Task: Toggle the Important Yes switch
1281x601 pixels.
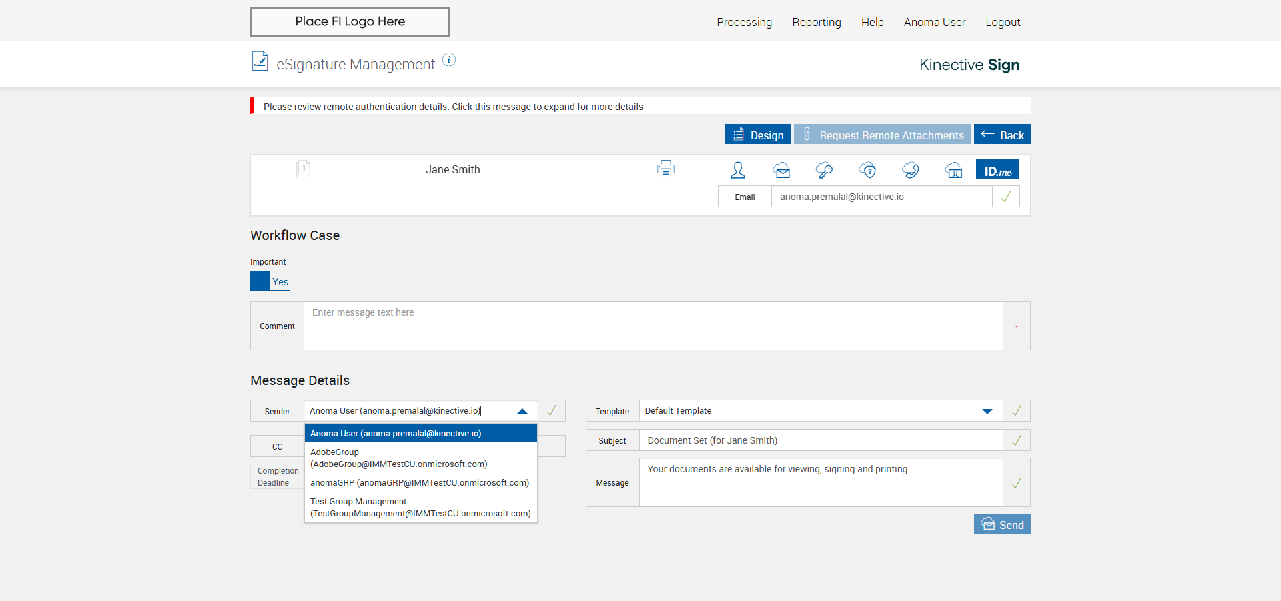Action: (270, 281)
